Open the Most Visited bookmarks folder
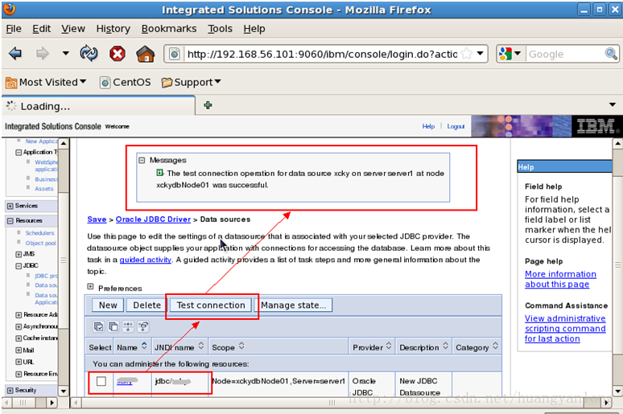 (x=46, y=82)
